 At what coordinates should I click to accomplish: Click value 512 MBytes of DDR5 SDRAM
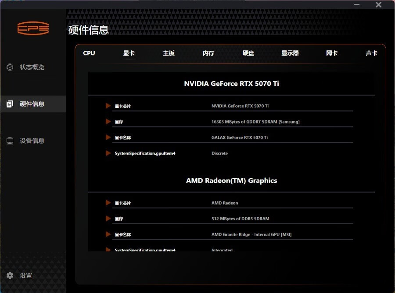pos(241,219)
